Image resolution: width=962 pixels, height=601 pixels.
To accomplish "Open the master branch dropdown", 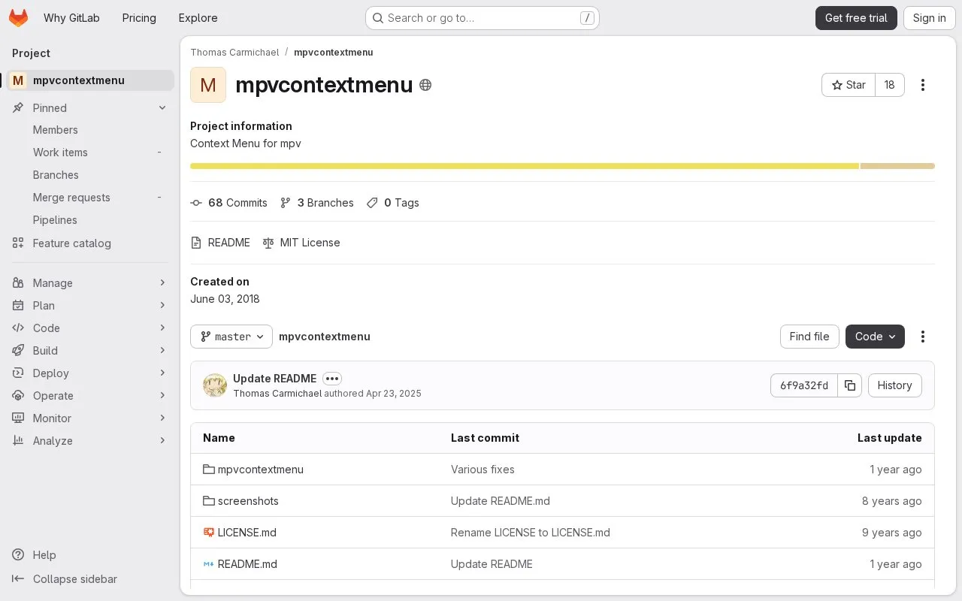I will point(231,337).
